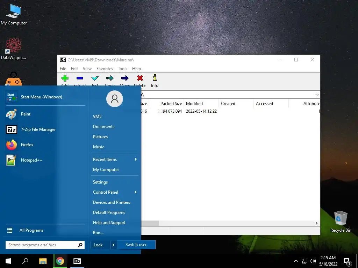
Task: Open the notification center icon
Action: point(347,261)
